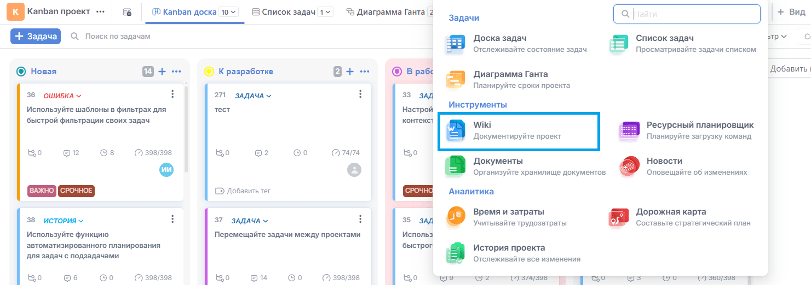Open Время и затраты analytics
811x285 pixels.
[508, 217]
